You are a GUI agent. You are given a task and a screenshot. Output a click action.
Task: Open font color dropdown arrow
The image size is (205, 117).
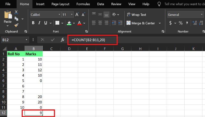click(x=84, y=23)
